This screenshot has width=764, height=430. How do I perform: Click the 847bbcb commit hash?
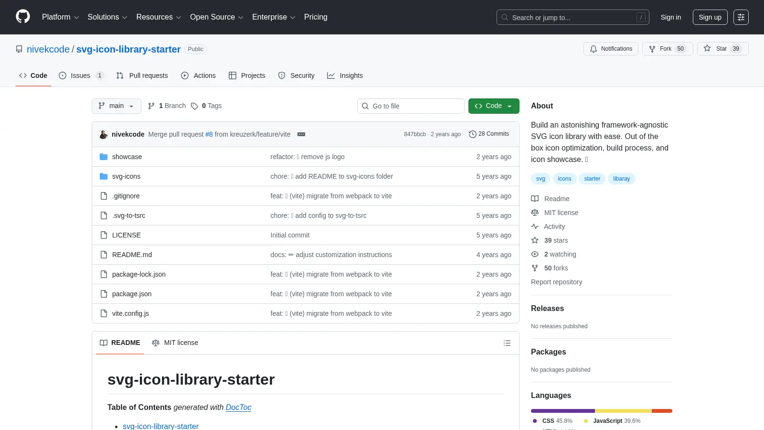415,134
